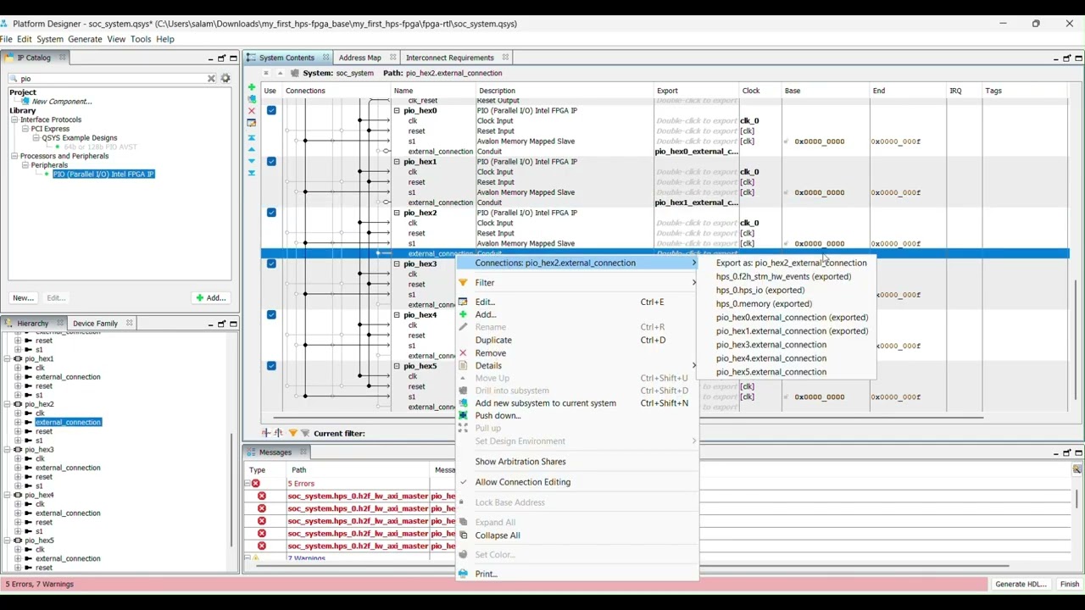This screenshot has height=610, width=1085.
Task: Collapse pio_hex2 in System Contents
Action: (x=396, y=213)
